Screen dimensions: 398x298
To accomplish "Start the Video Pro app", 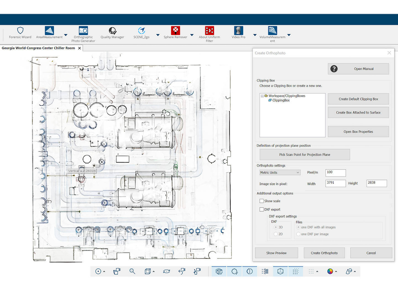I will (x=238, y=31).
